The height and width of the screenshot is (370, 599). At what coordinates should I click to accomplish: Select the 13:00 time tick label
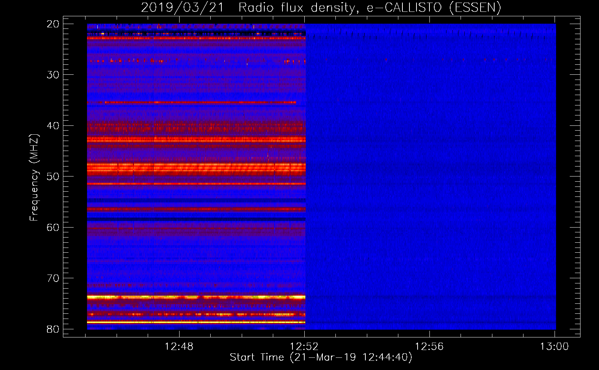(555, 346)
